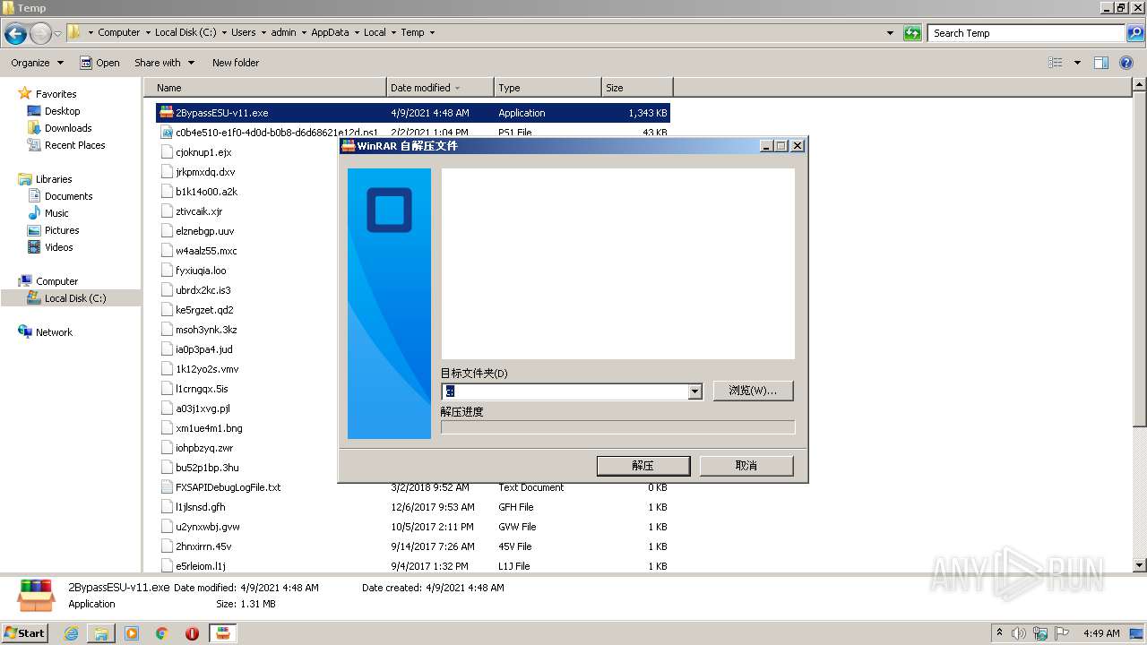This screenshot has width=1147, height=645.
Task: Click the Search Temp input box
Action: 1026,33
